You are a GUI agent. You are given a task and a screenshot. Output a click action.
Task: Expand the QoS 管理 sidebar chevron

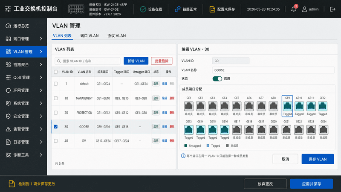click(x=41, y=77)
